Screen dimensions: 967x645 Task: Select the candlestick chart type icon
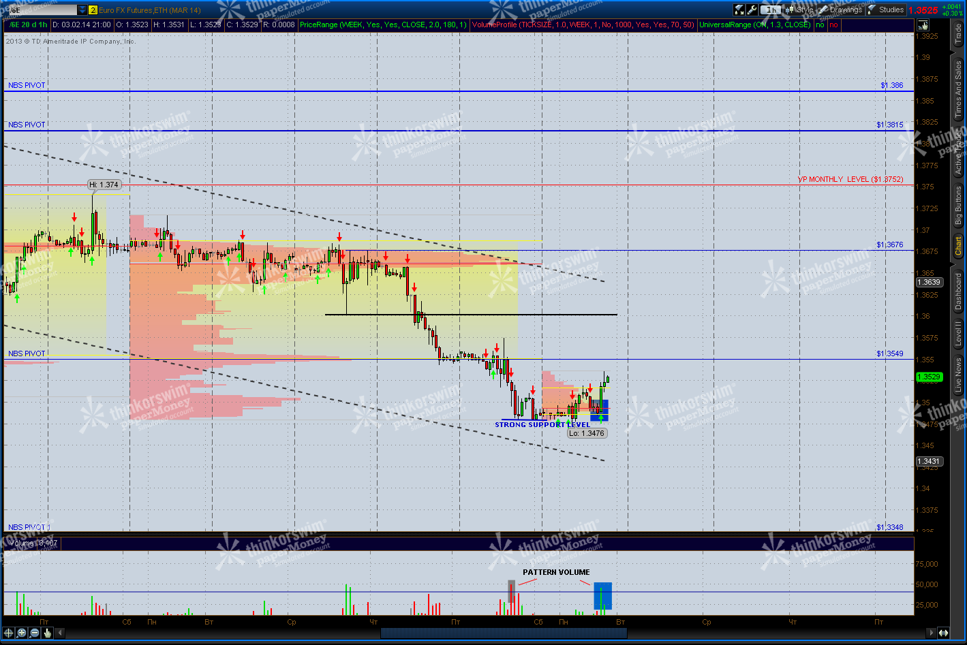(788, 9)
